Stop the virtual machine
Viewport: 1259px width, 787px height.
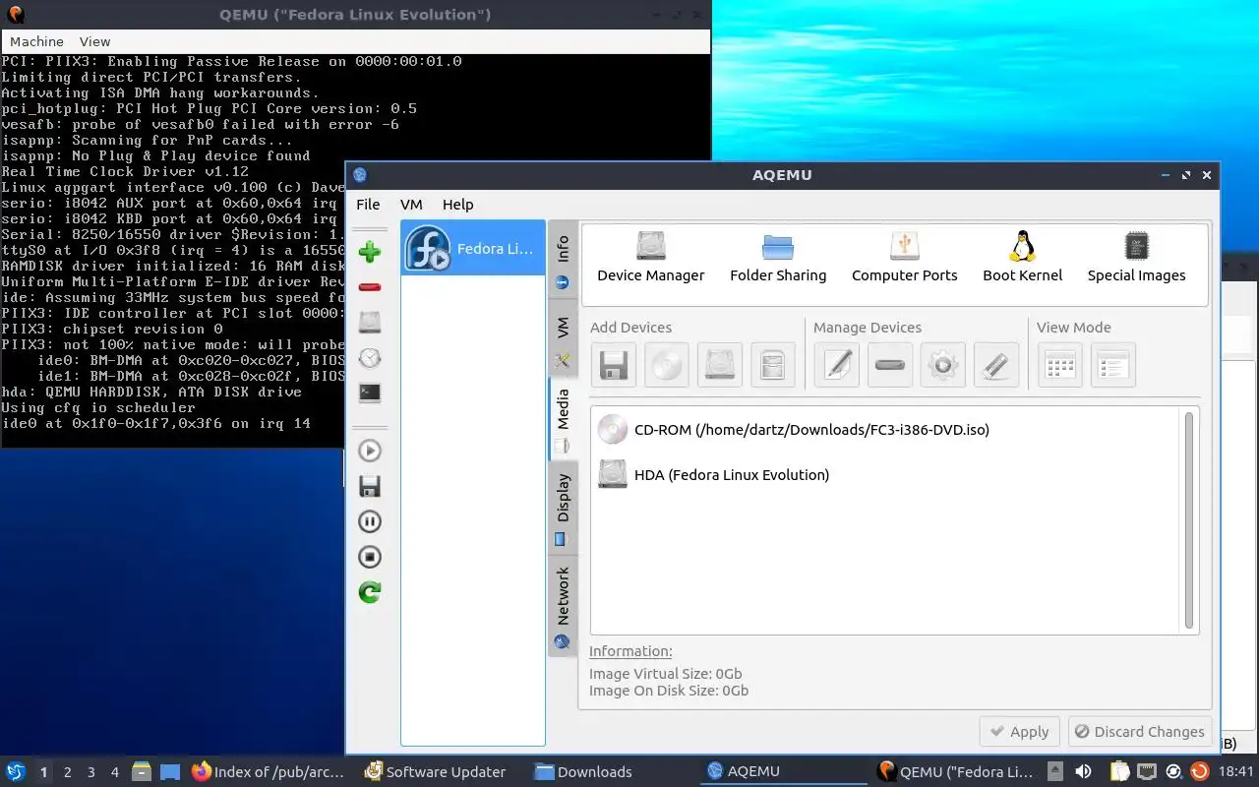370,557
